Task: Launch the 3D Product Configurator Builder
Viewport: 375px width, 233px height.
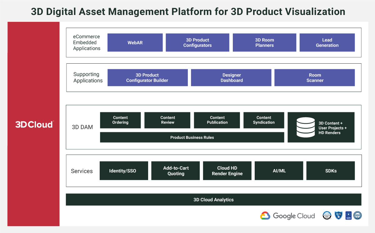Action: 147,77
